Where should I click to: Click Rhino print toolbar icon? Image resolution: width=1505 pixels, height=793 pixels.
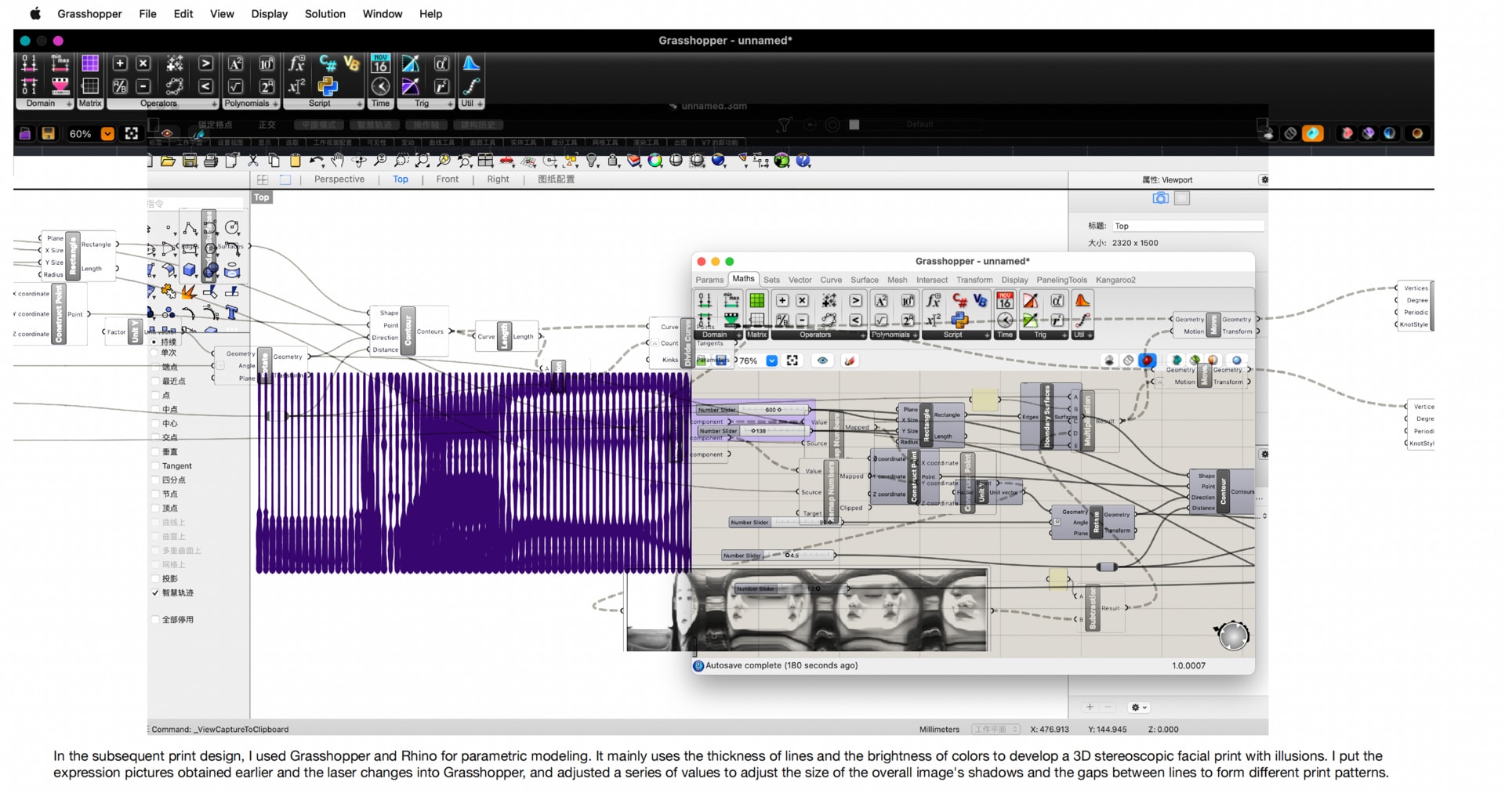[x=211, y=161]
